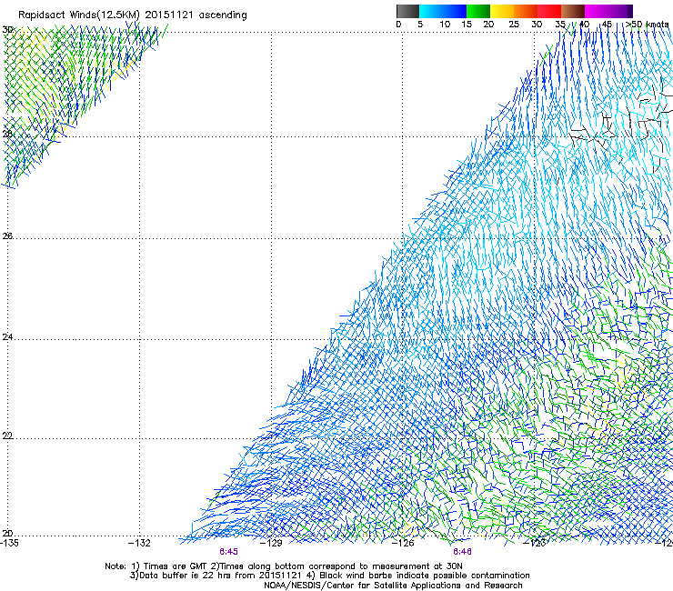Click the '>50 knots' legend label
Viewport: 673px width, 591px height.
tap(647, 25)
